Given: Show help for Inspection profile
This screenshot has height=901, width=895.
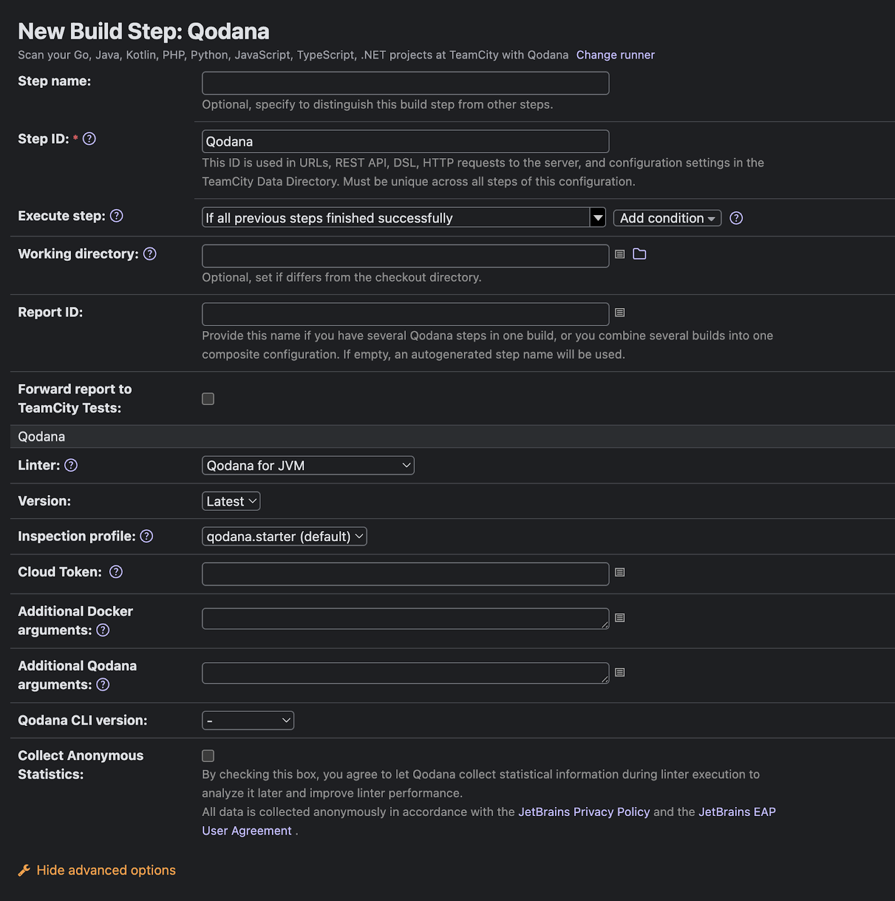Looking at the screenshot, I should [x=146, y=537].
